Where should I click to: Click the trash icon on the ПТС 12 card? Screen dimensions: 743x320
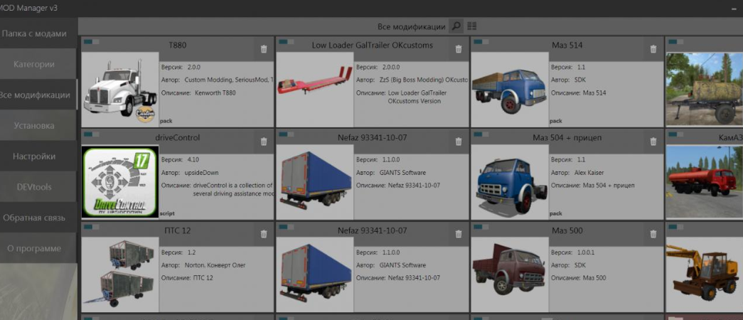tap(264, 234)
